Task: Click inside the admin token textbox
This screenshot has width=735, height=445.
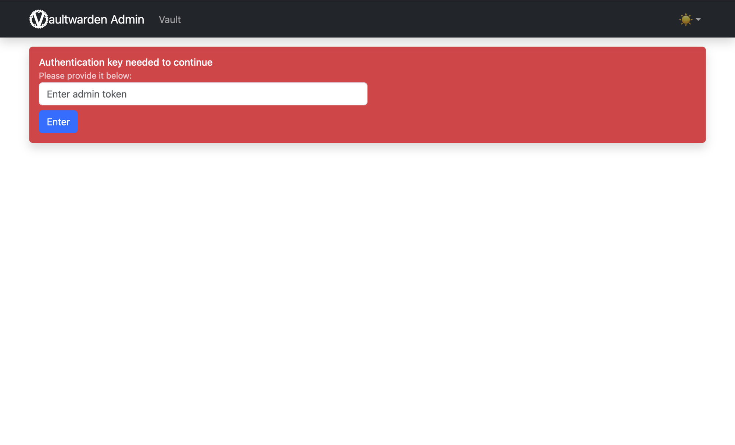Action: tap(203, 94)
